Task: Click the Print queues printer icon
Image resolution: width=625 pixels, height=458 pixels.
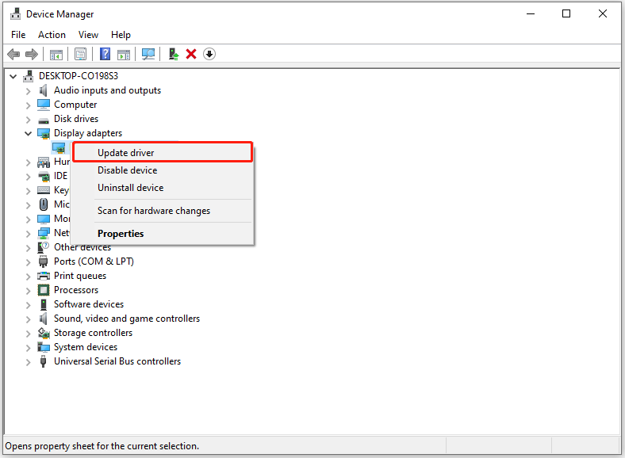Action: (44, 276)
